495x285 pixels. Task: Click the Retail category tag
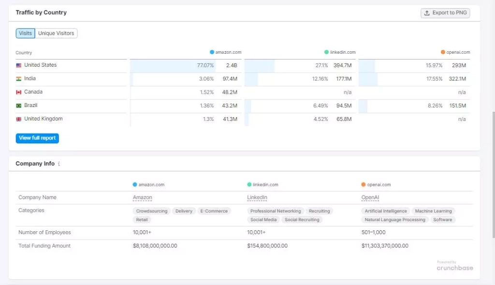[x=142, y=220]
